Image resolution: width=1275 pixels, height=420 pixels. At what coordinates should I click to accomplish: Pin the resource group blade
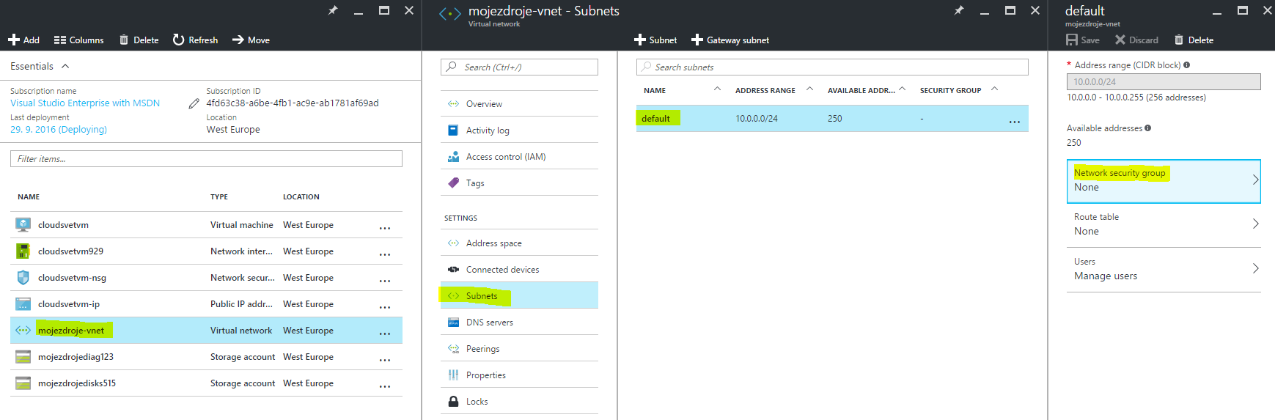[x=333, y=10]
